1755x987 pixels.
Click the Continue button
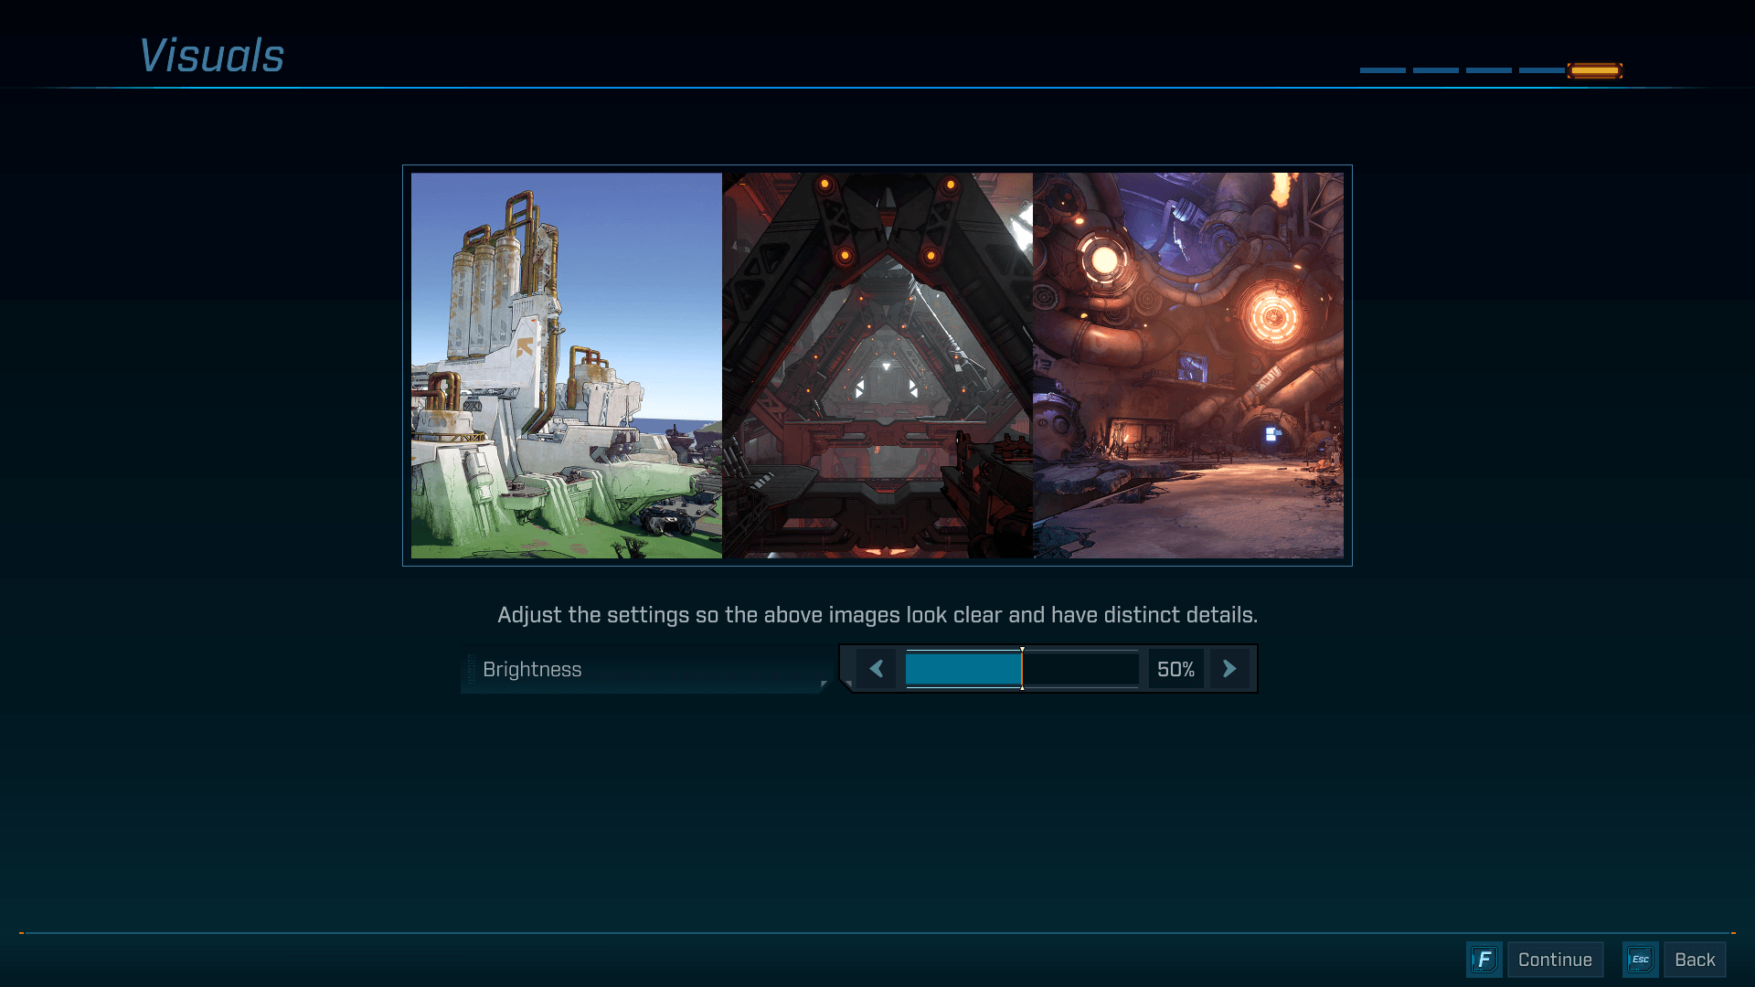(1555, 960)
